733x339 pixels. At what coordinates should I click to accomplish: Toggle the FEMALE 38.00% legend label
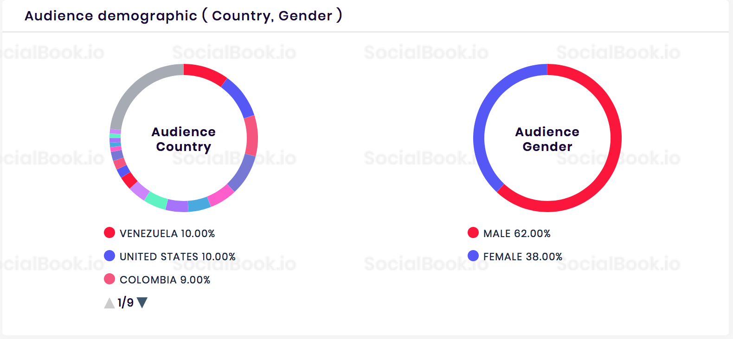(522, 257)
